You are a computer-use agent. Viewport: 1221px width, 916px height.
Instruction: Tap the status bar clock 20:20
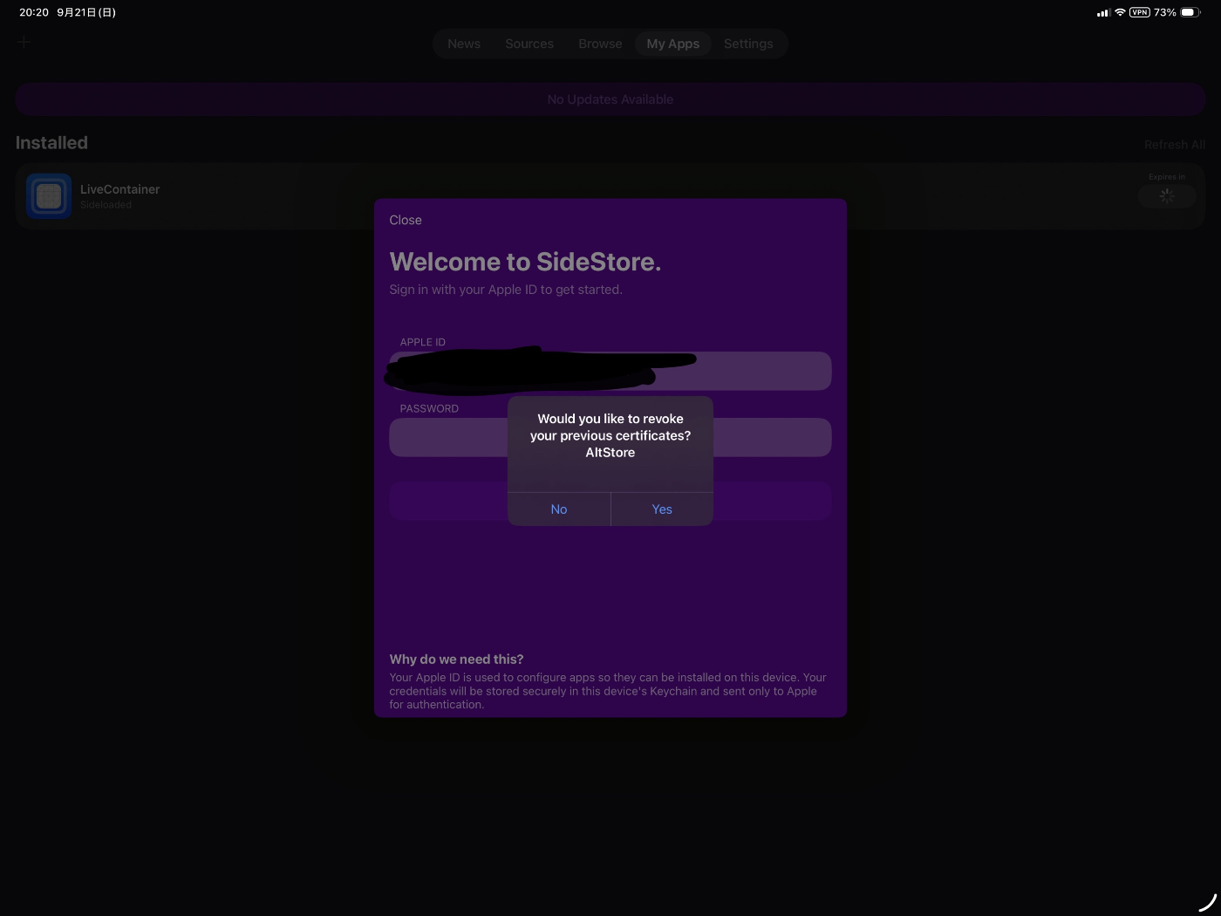point(34,12)
